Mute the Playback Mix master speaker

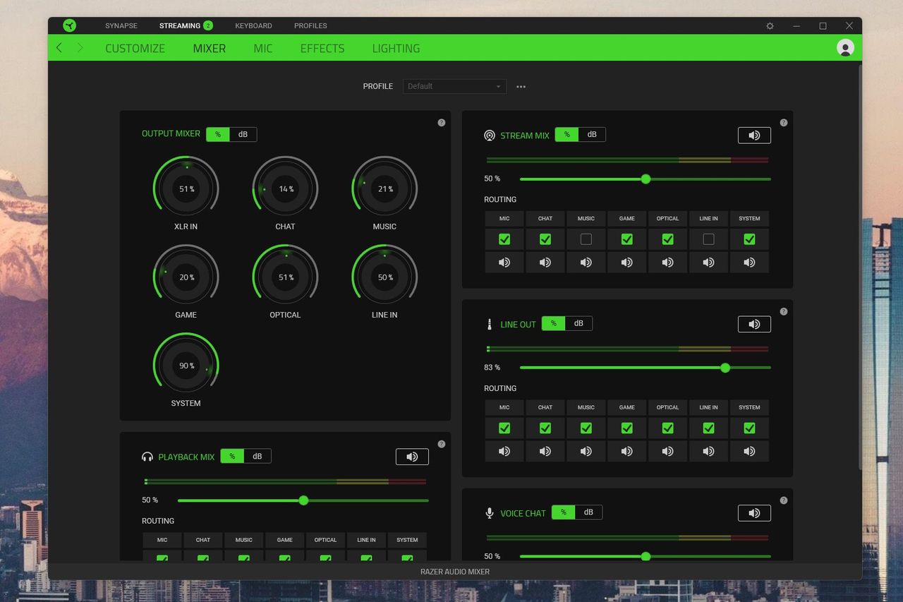pyautogui.click(x=412, y=457)
